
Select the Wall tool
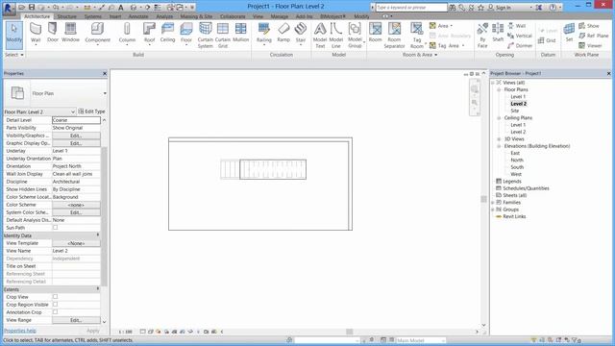tap(36, 34)
